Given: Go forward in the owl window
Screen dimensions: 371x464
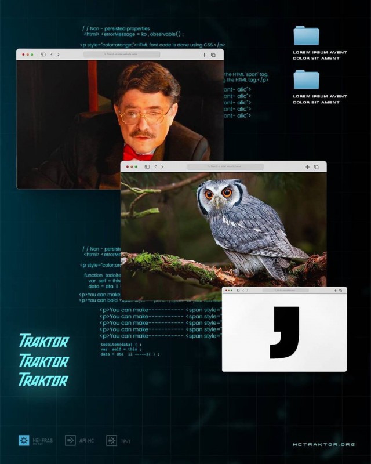Looking at the screenshot, I should [162, 166].
